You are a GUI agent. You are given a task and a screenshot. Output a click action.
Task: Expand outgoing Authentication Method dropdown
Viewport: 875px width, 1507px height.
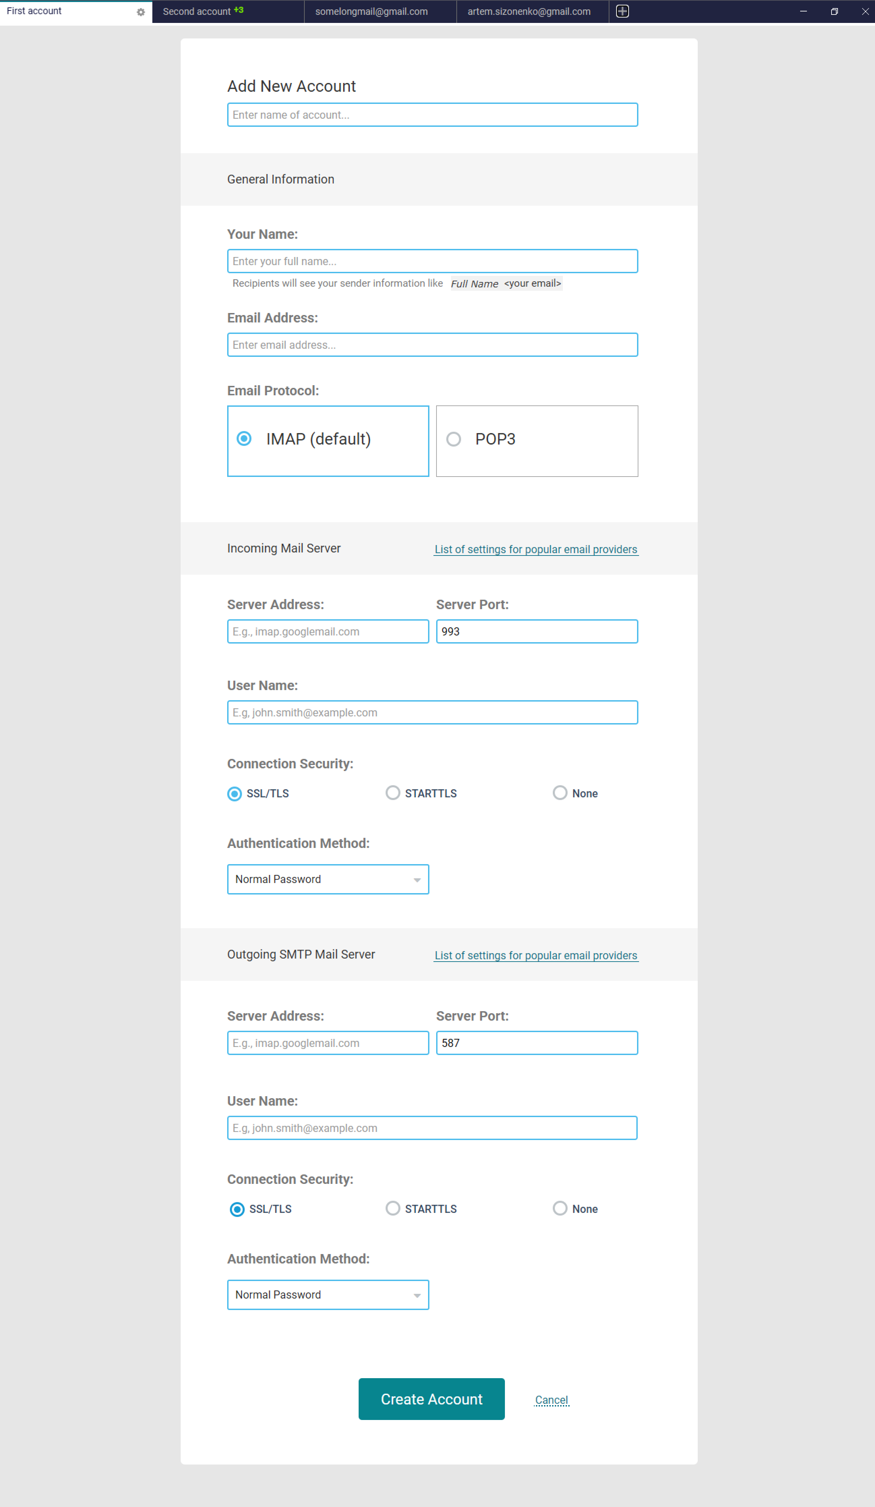tap(328, 1295)
